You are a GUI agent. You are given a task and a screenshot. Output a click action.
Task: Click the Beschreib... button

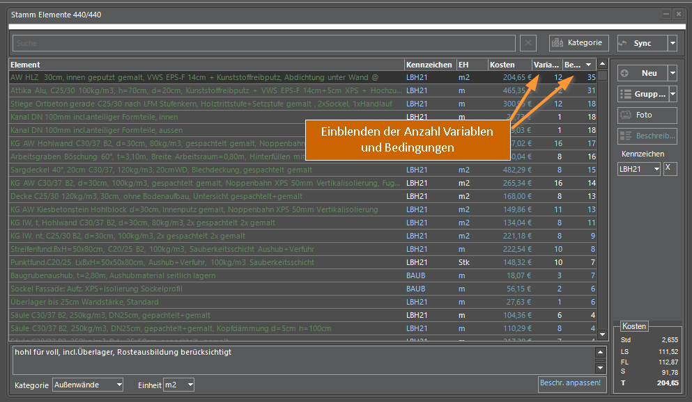[647, 136]
